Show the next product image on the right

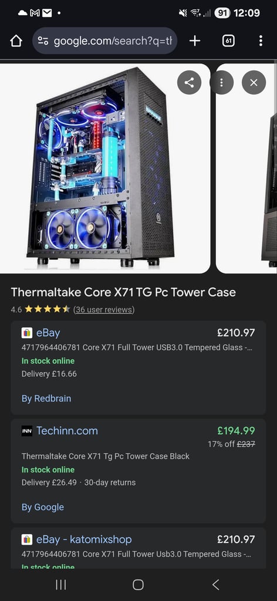point(246,168)
